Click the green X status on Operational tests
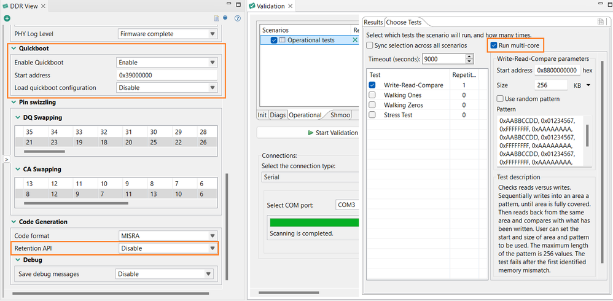This screenshot has width=613, height=301. point(355,40)
